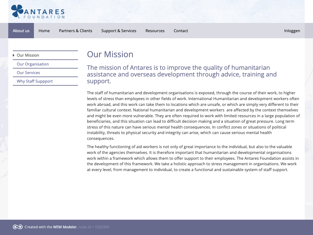Image resolution: width=313 pixels, height=235 pixels.
Task: Click the 'Our Mission' page heading
Action: pos(110,54)
